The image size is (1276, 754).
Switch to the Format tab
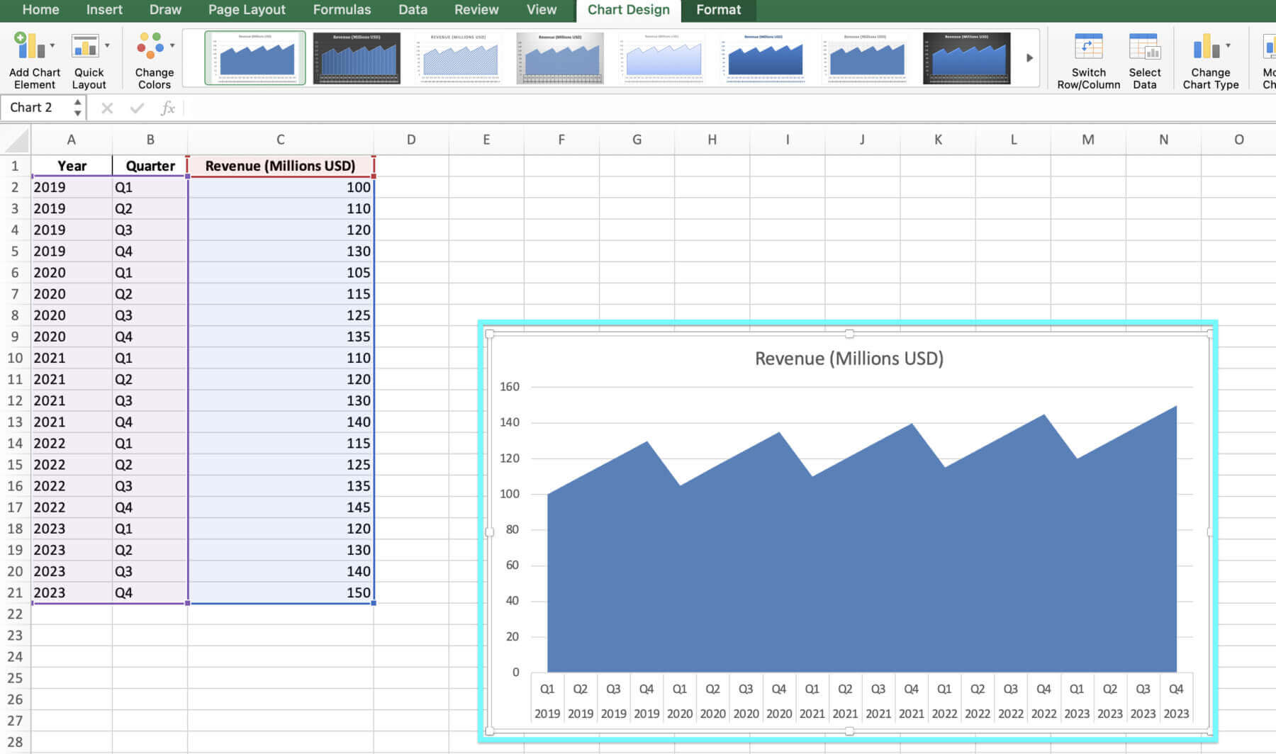coord(718,10)
